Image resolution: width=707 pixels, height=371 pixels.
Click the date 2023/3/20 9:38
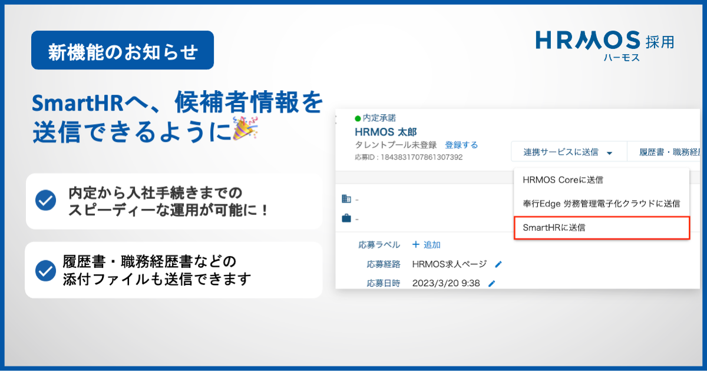(446, 283)
